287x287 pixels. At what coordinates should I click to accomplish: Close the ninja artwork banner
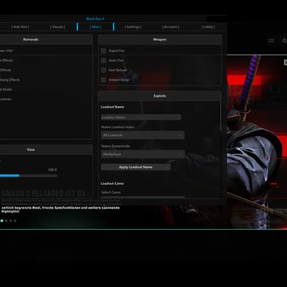[x=285, y=62]
